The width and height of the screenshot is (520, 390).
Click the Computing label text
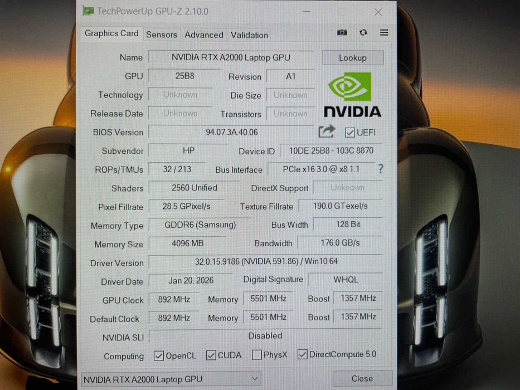(x=124, y=357)
